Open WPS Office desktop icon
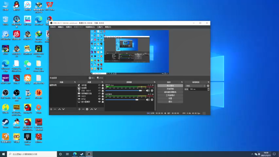Image resolution: width=279 pixels, height=157 pixels. pyautogui.click(x=50, y=6)
